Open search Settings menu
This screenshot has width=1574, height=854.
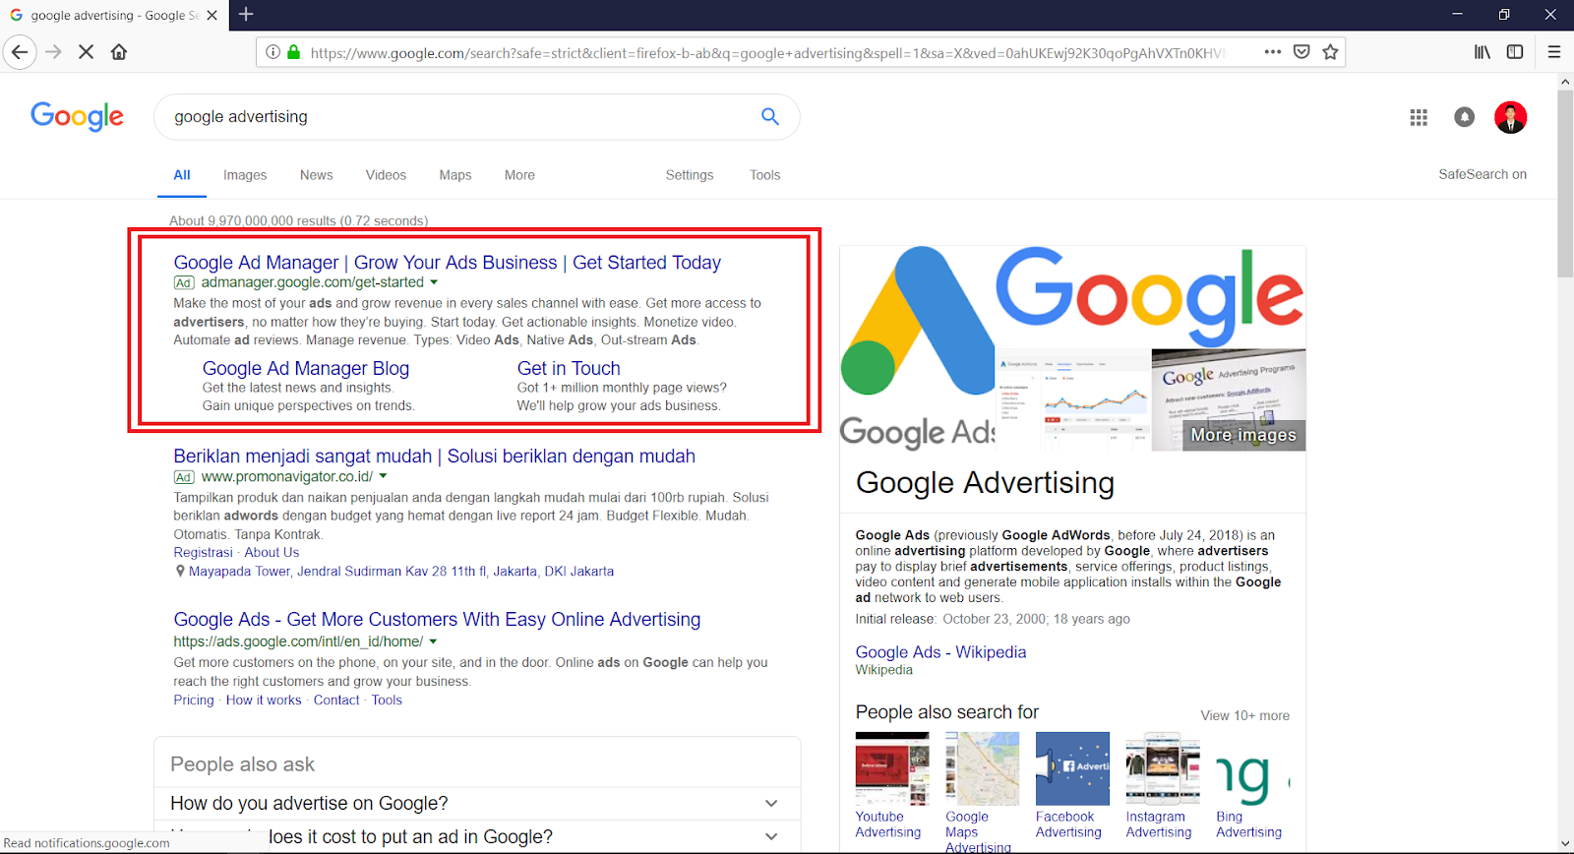[x=690, y=175]
